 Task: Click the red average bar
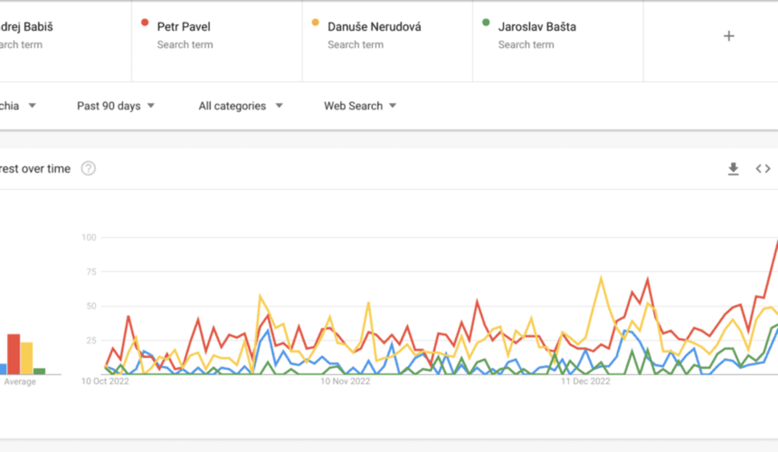pos(14,353)
